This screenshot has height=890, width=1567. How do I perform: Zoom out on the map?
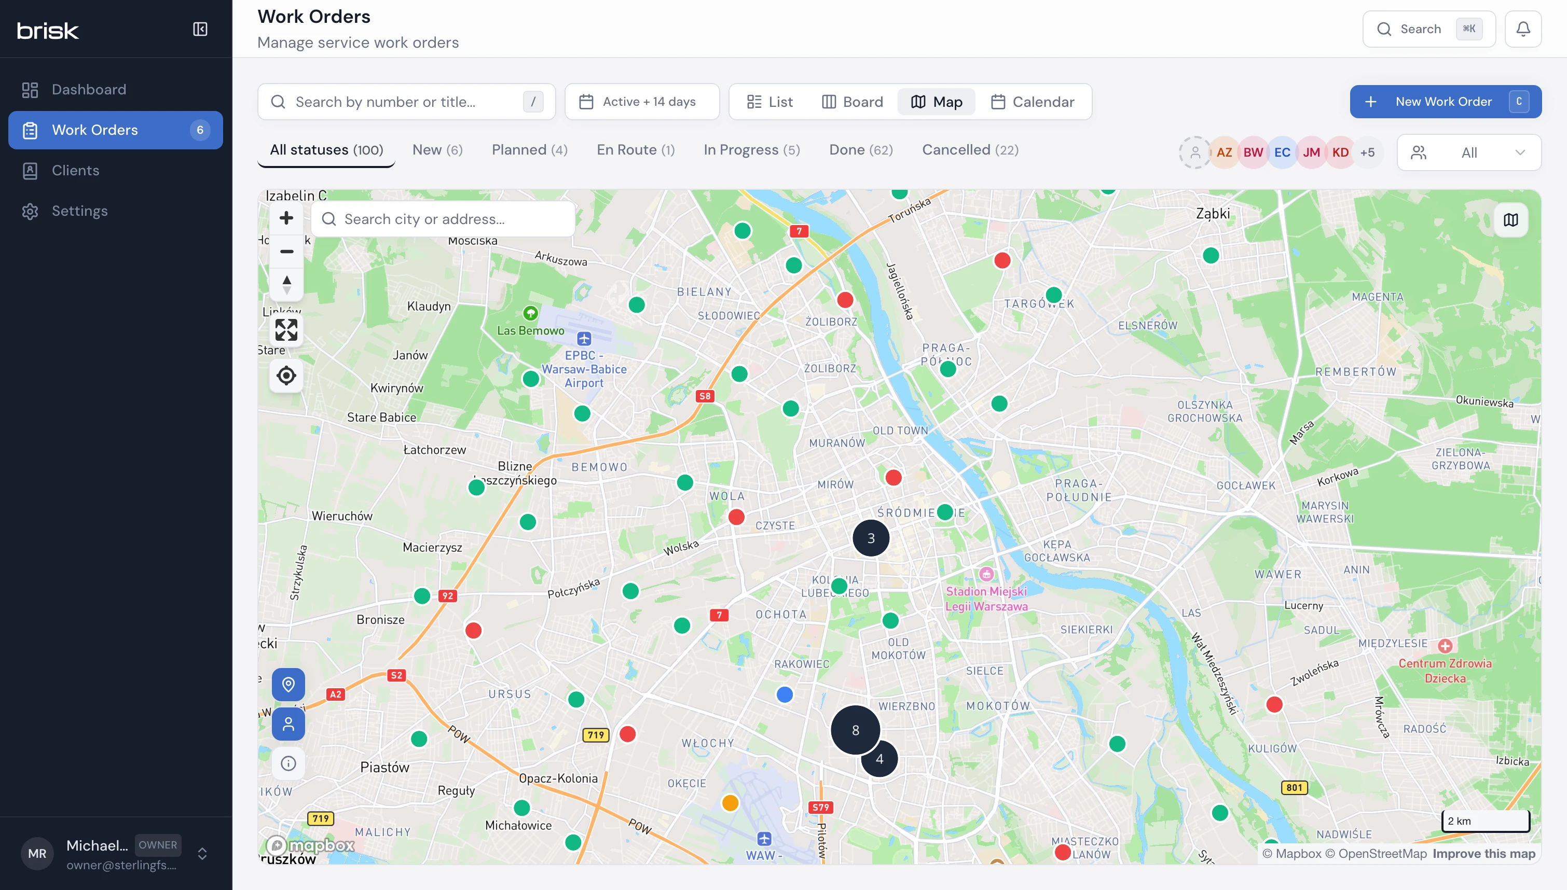pos(286,251)
